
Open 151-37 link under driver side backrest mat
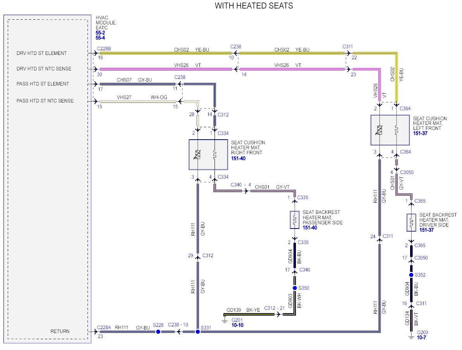coord(426,230)
